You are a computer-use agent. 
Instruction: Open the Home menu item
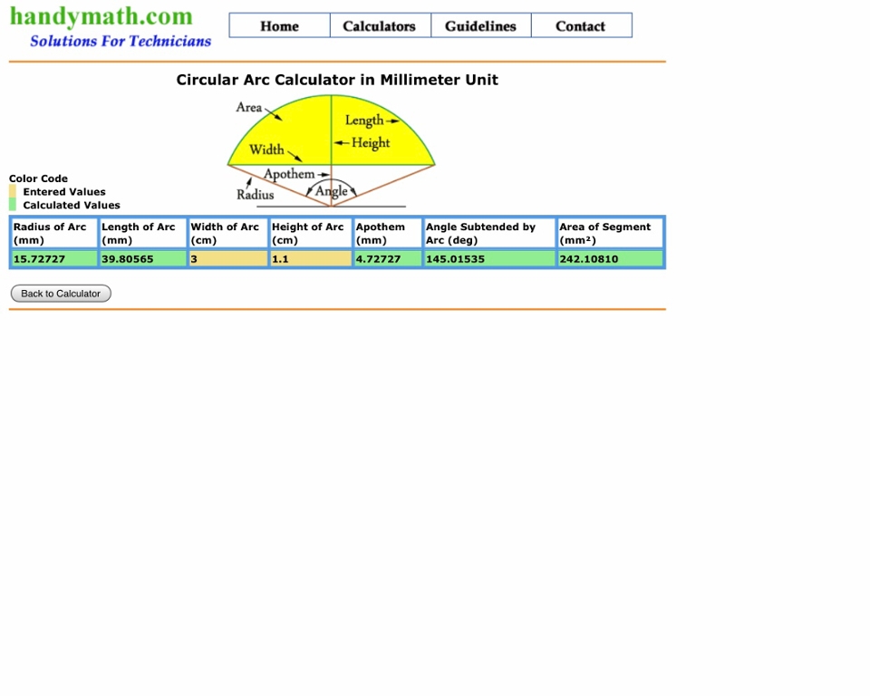click(x=279, y=26)
